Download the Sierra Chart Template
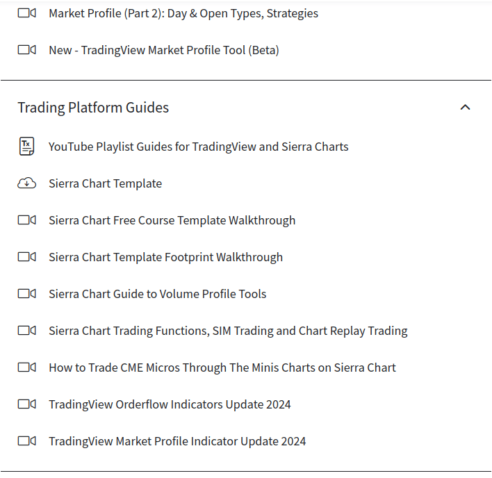Viewport: 492px width, 478px height. pyautogui.click(x=106, y=183)
